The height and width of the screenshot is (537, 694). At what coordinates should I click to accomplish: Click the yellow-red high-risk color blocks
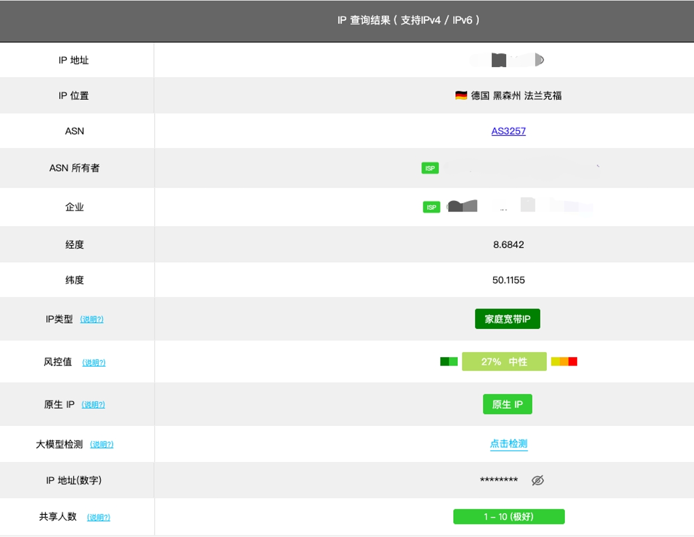(564, 362)
